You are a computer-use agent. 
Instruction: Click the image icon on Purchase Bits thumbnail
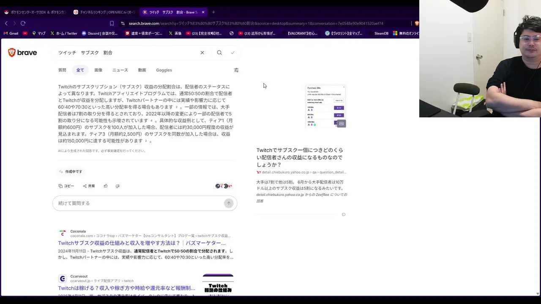(342, 123)
